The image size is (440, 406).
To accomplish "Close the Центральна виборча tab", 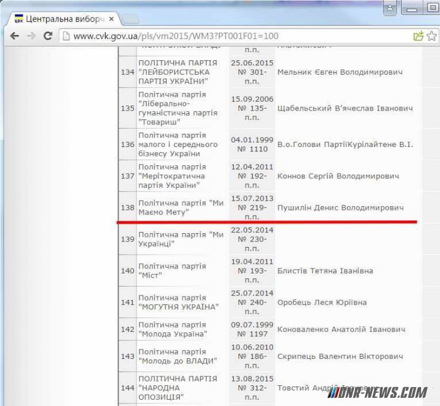I will click(x=110, y=19).
